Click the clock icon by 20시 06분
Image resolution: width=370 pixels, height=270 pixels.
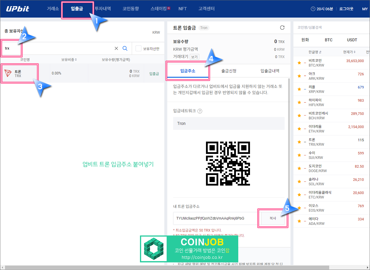pyautogui.click(x=313, y=9)
